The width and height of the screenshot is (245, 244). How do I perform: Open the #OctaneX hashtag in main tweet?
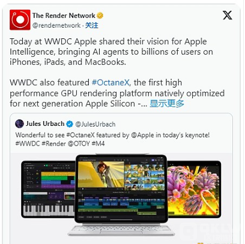tap(110, 83)
